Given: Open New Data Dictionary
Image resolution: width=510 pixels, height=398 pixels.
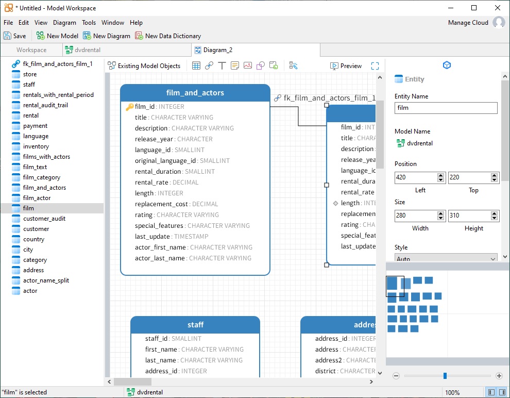Looking at the screenshot, I should tap(168, 36).
